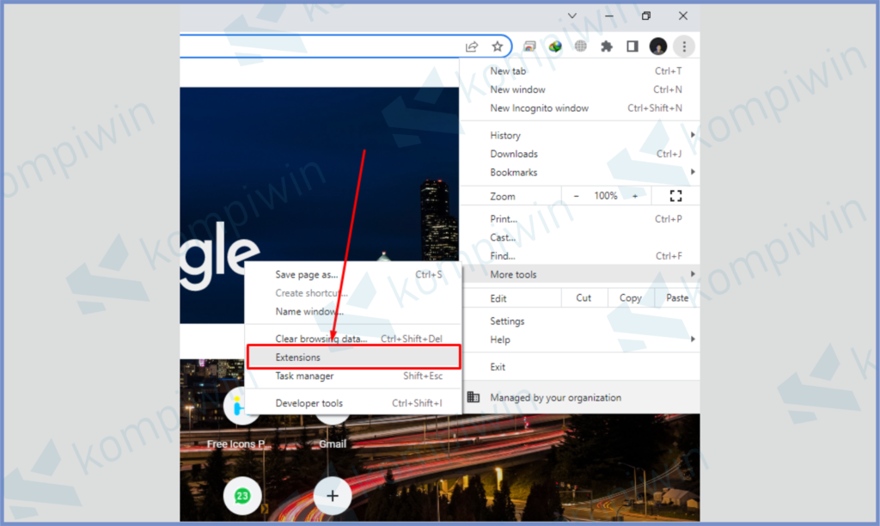Screen dimensions: 880x526
Task: Open the three-dot Chrome menu
Action: (684, 46)
